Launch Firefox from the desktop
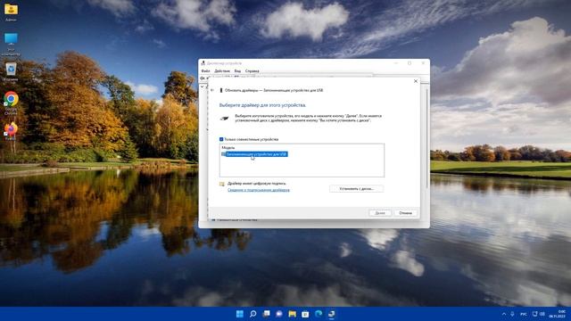571x321 pixels. [11, 131]
